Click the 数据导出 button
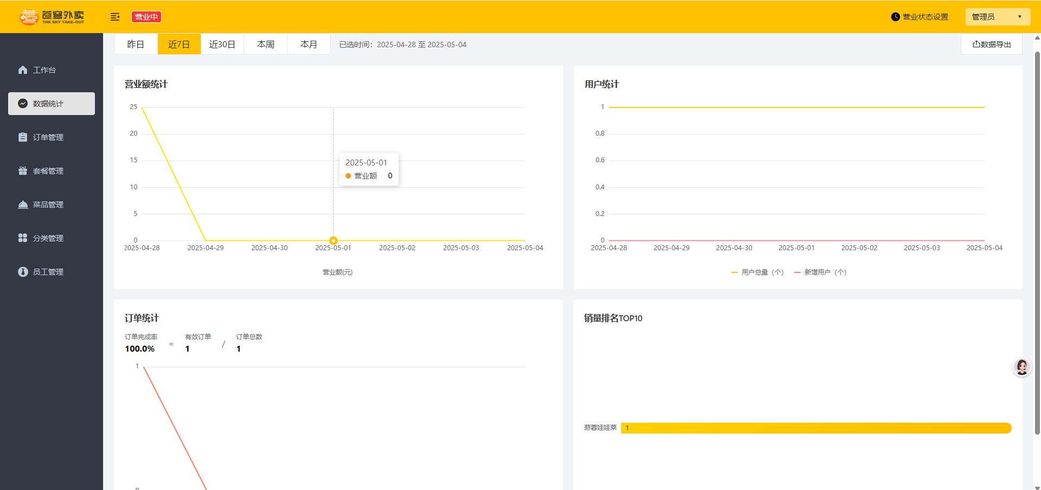Image resolution: width=1041 pixels, height=490 pixels. [x=992, y=44]
